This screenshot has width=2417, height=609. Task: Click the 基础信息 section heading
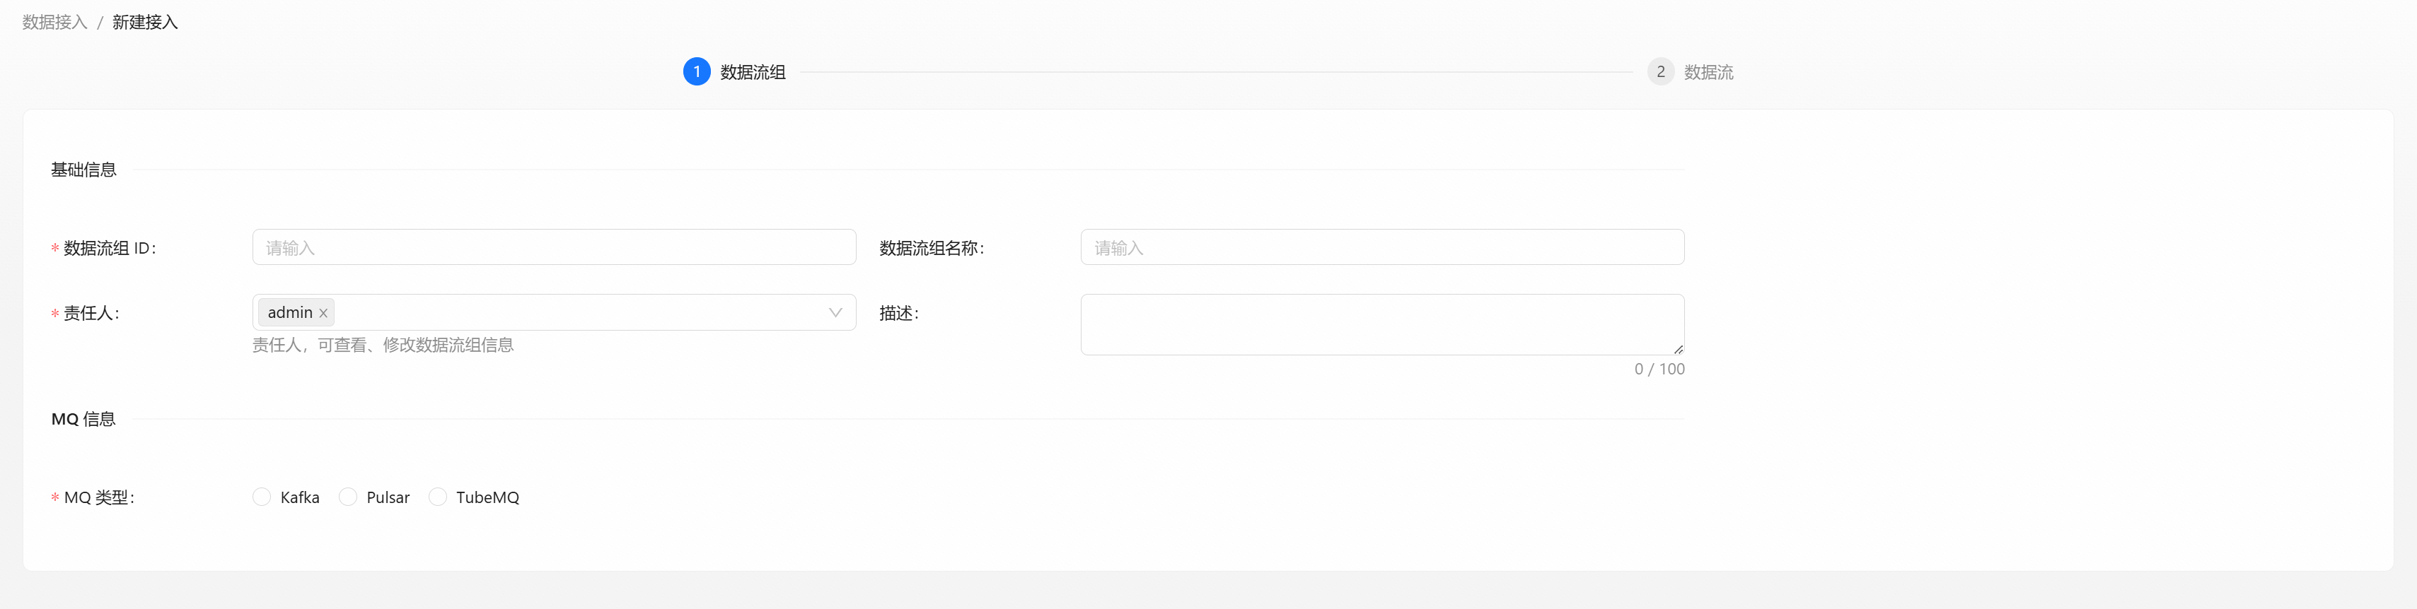point(83,170)
